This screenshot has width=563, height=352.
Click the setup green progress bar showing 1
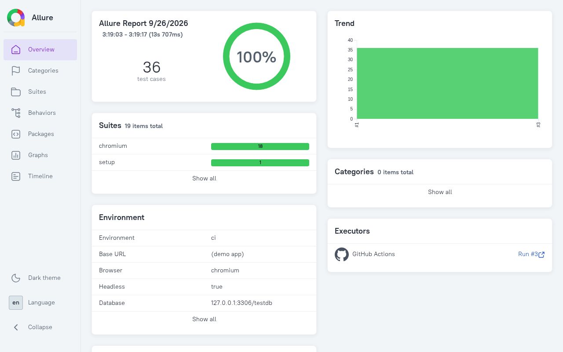pos(260,163)
